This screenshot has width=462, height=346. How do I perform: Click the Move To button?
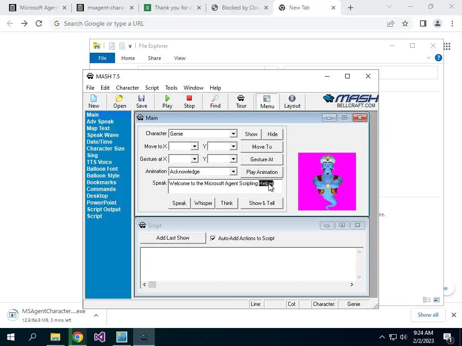pyautogui.click(x=262, y=147)
